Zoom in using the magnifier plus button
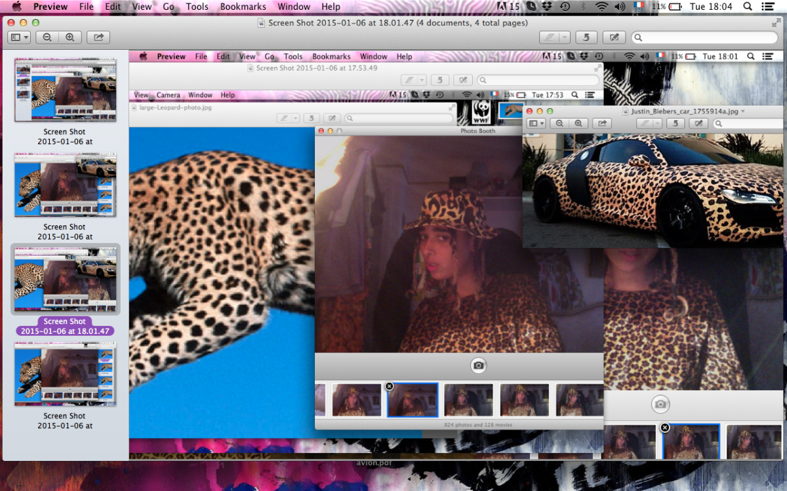The width and height of the screenshot is (787, 491). 70,38
